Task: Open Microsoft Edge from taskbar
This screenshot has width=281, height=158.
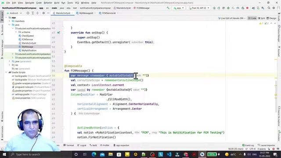Action: [x=94, y=154]
